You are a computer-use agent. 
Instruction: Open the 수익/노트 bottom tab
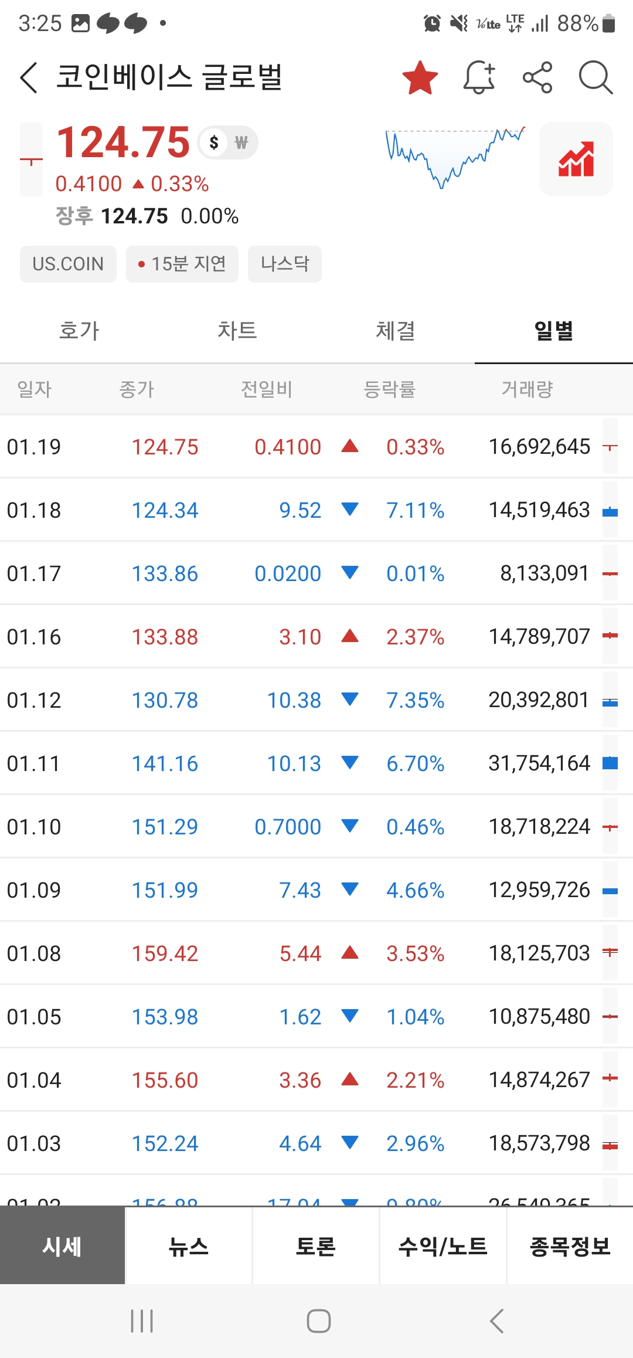(x=443, y=1246)
